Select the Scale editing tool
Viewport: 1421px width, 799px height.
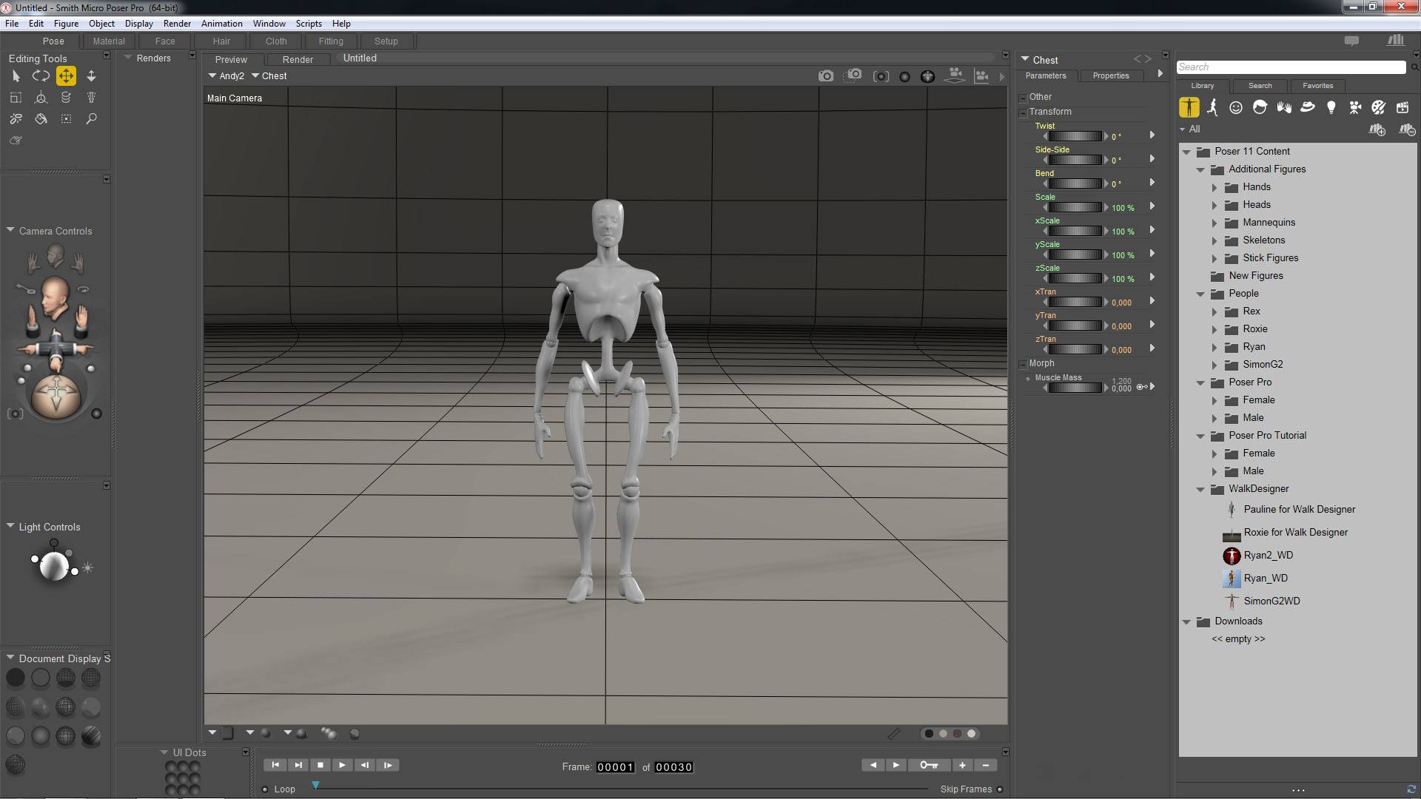[x=16, y=97]
